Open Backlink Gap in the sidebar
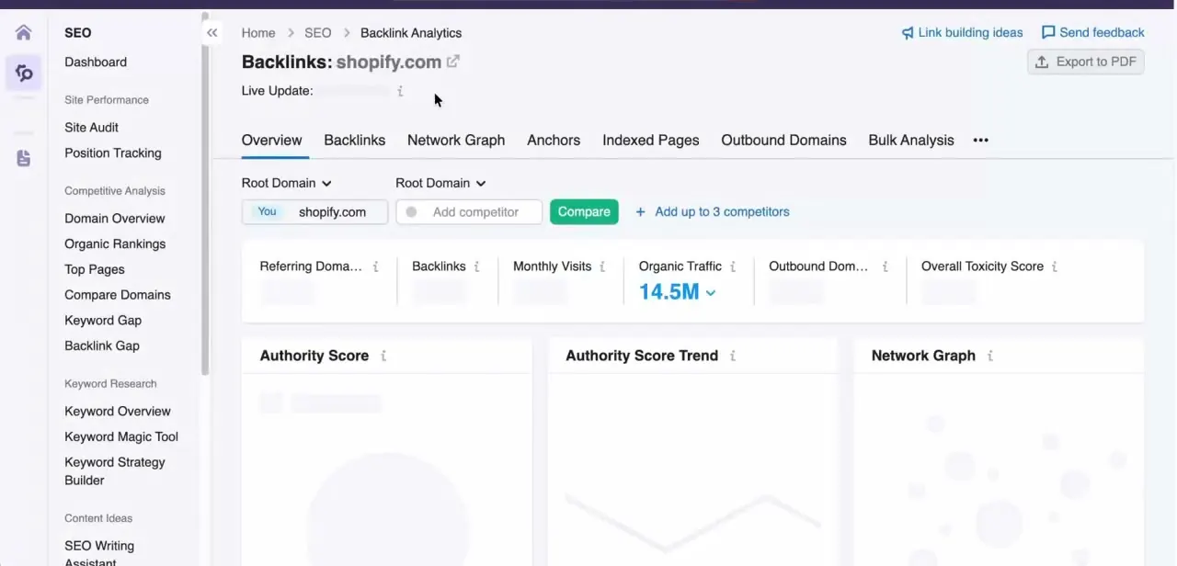Screen dimensions: 1177x566 (x=102, y=346)
